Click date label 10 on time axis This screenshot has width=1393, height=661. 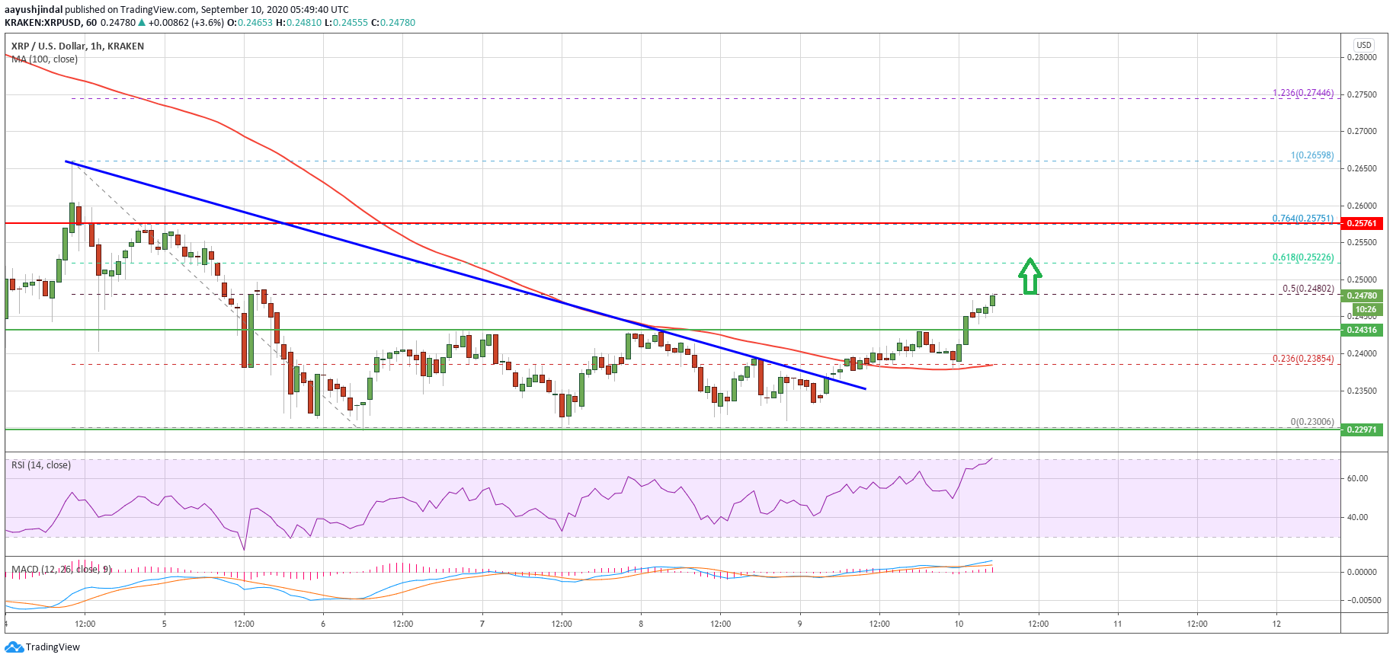(959, 624)
